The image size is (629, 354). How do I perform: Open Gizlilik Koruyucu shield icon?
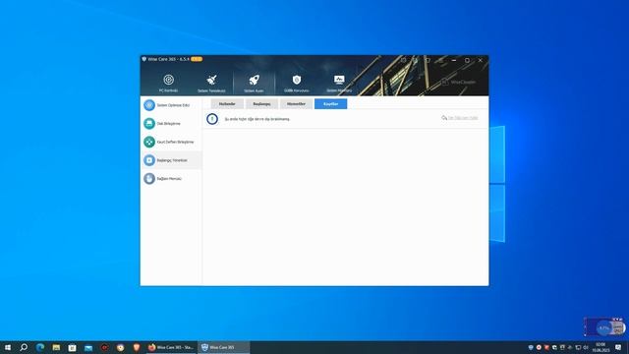point(297,83)
